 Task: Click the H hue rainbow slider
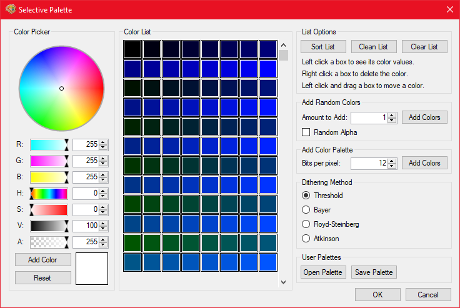click(x=49, y=193)
